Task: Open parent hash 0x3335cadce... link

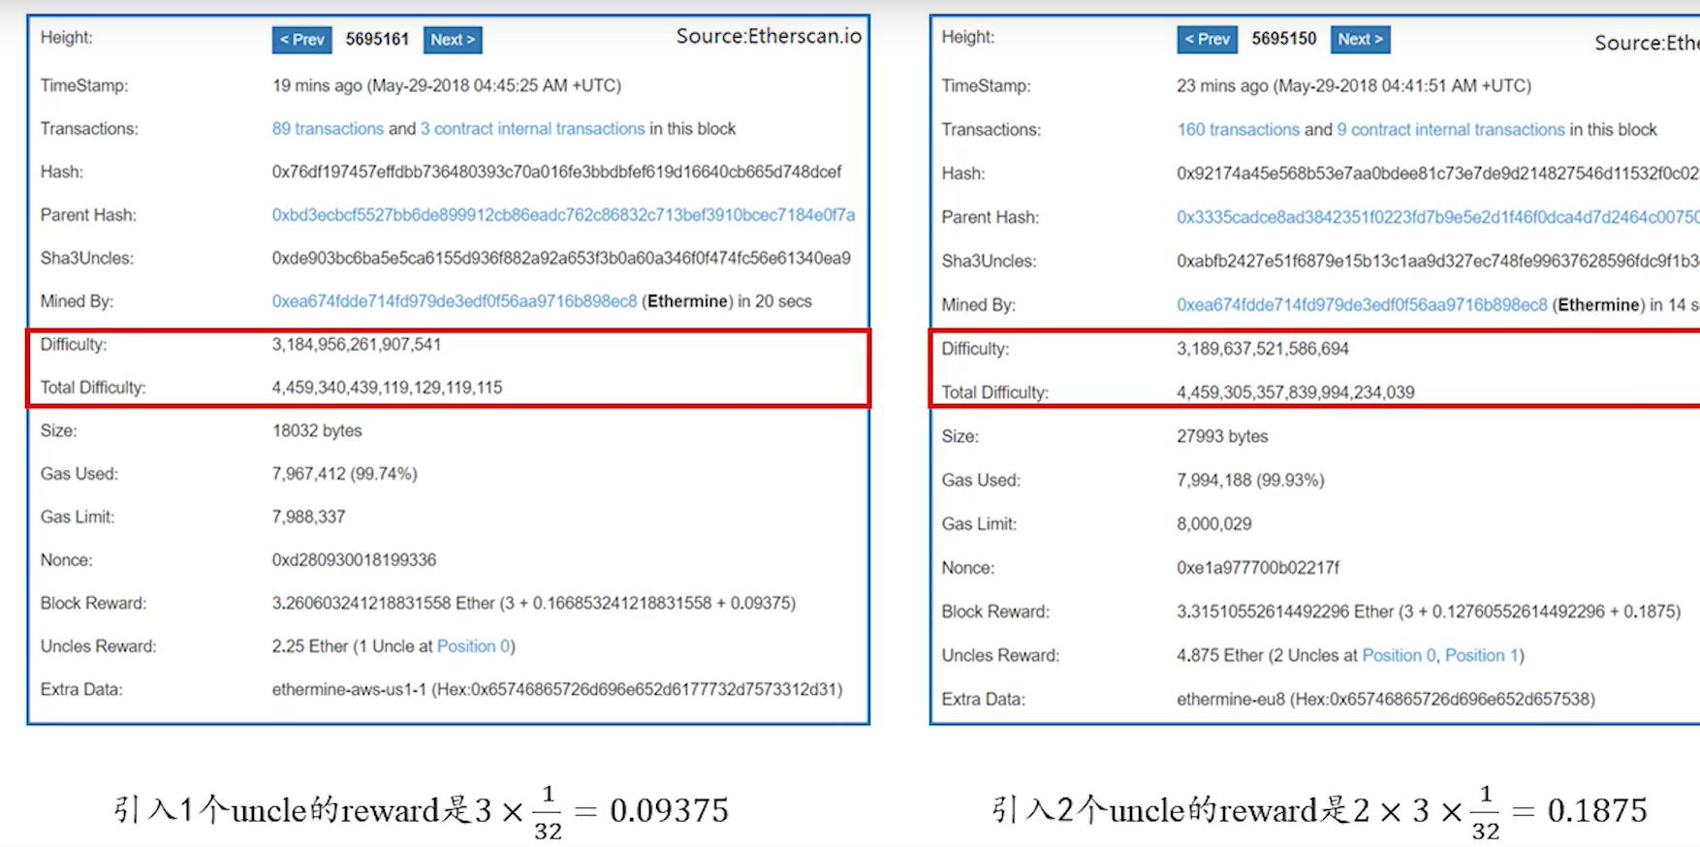Action: click(1438, 217)
